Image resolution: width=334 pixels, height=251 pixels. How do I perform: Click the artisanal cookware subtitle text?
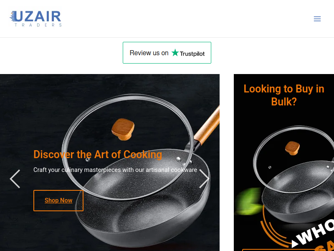click(x=115, y=170)
